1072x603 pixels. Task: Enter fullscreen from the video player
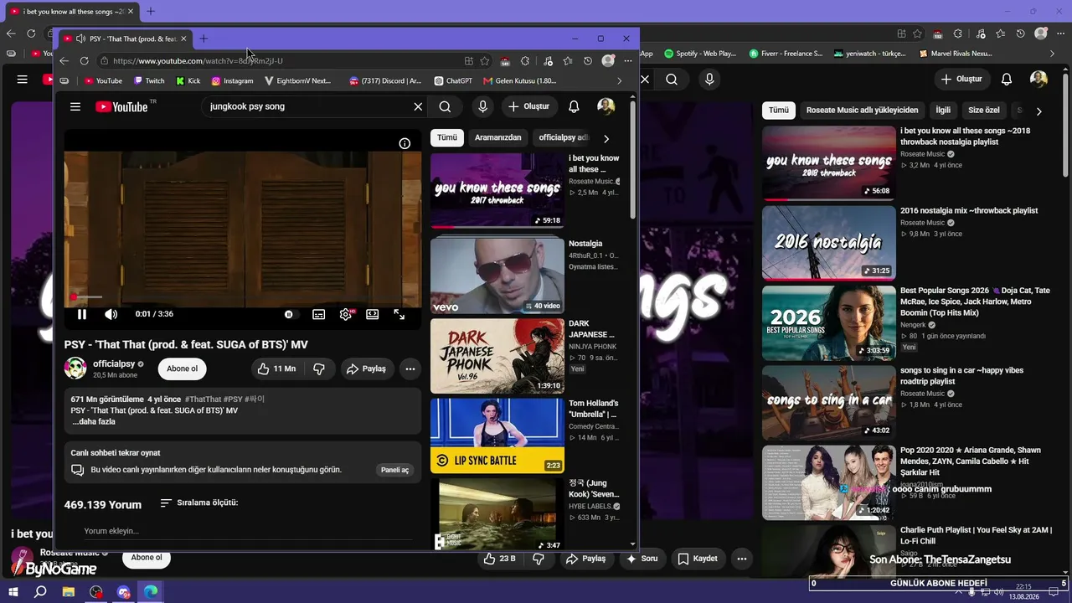399,314
